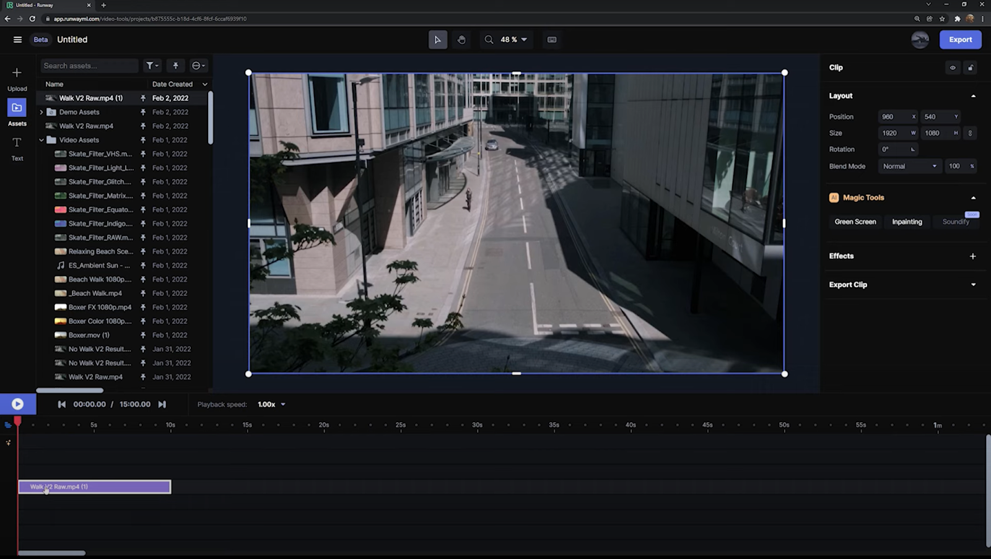Edit Position Y value 540
Image resolution: width=991 pixels, height=559 pixels.
click(941, 116)
